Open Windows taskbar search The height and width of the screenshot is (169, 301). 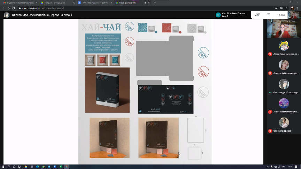(9, 167)
